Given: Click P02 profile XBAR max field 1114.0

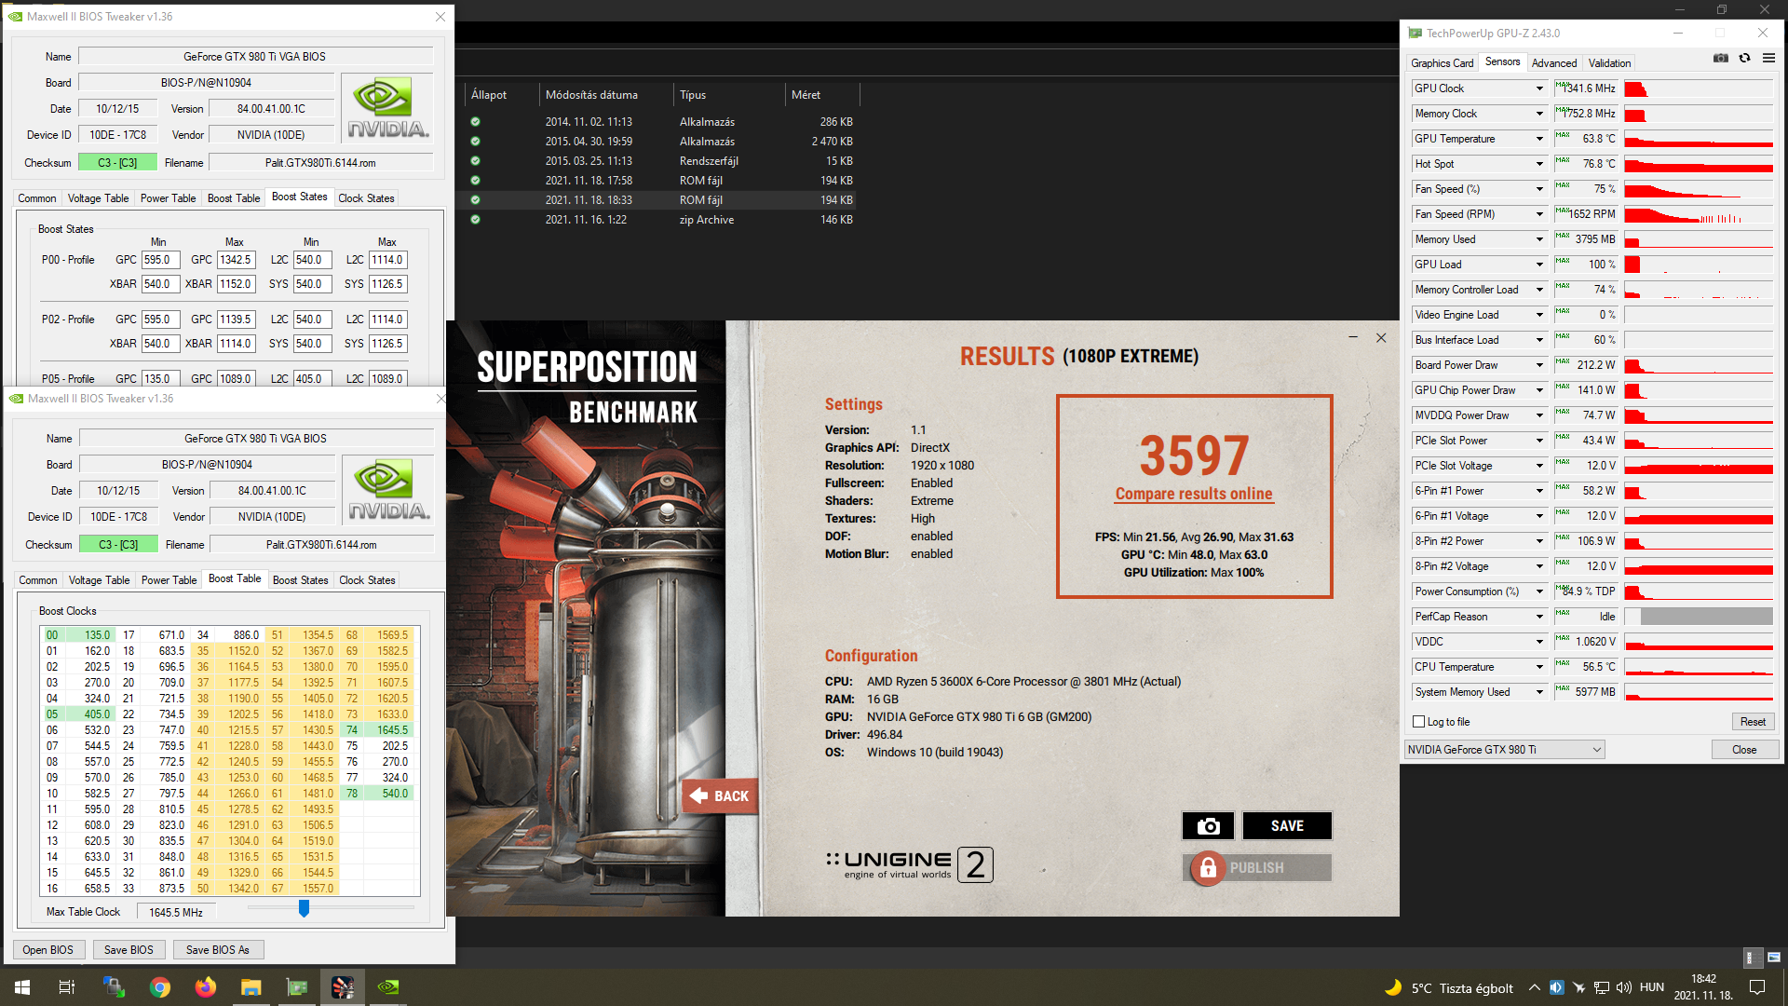Looking at the screenshot, I should coord(236,344).
